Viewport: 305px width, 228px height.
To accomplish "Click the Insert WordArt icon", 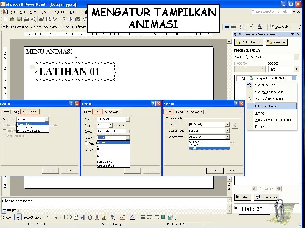I will [83, 217].
